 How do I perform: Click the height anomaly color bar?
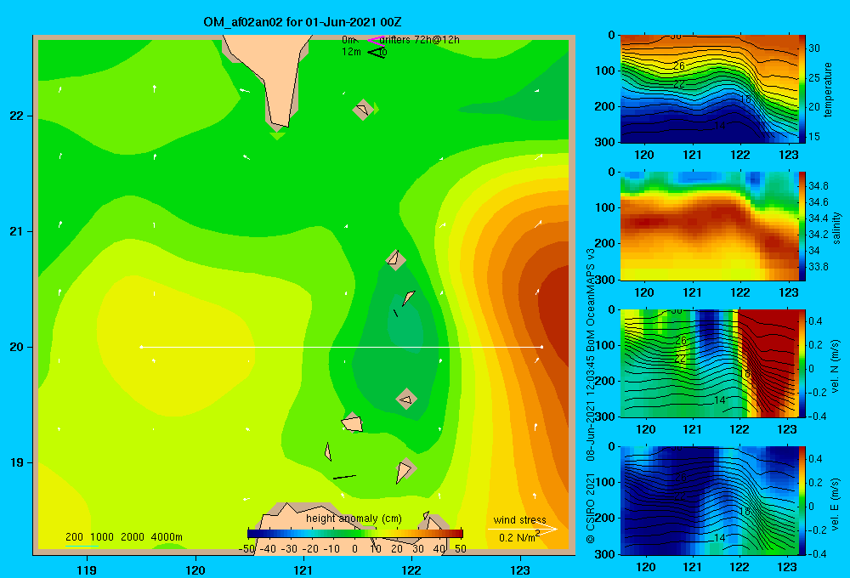pyautogui.click(x=355, y=534)
